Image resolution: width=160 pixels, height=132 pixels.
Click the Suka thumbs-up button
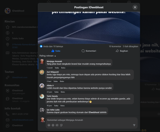[x=56, y=51]
